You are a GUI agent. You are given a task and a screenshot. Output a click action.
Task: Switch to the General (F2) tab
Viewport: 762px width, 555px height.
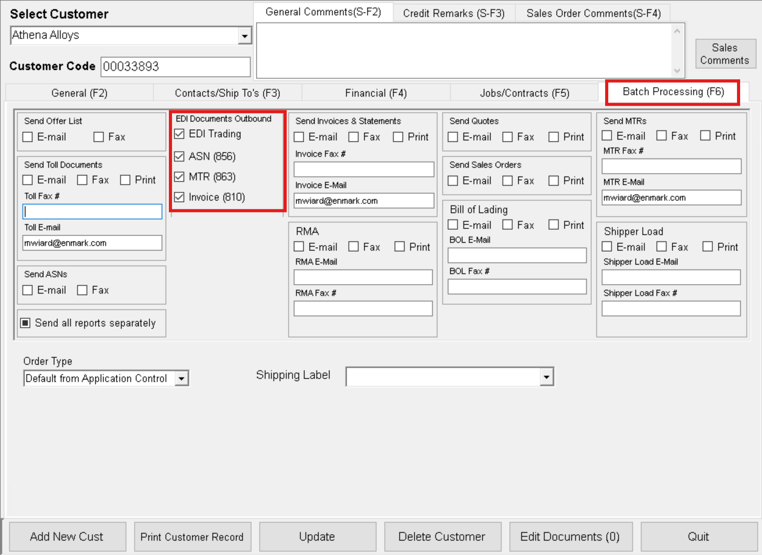click(79, 93)
